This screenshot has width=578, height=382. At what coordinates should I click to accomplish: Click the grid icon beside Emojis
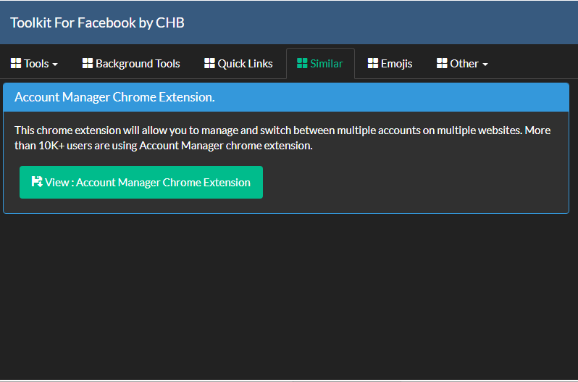(x=373, y=63)
